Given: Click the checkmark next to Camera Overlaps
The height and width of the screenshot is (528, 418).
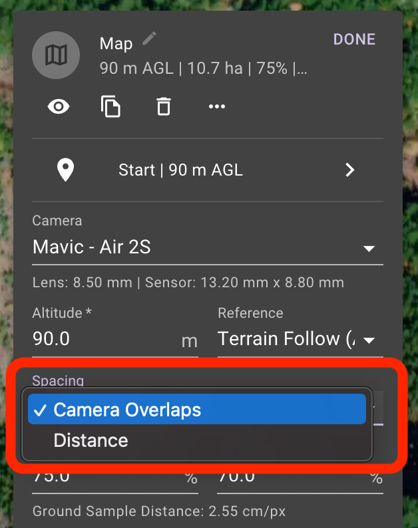Looking at the screenshot, I should click(40, 410).
